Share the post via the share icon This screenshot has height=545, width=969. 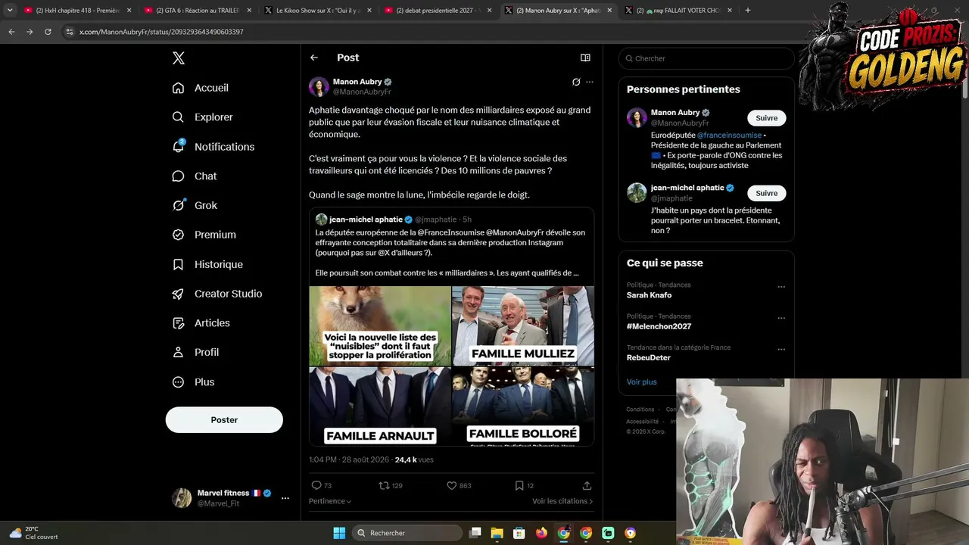click(587, 485)
